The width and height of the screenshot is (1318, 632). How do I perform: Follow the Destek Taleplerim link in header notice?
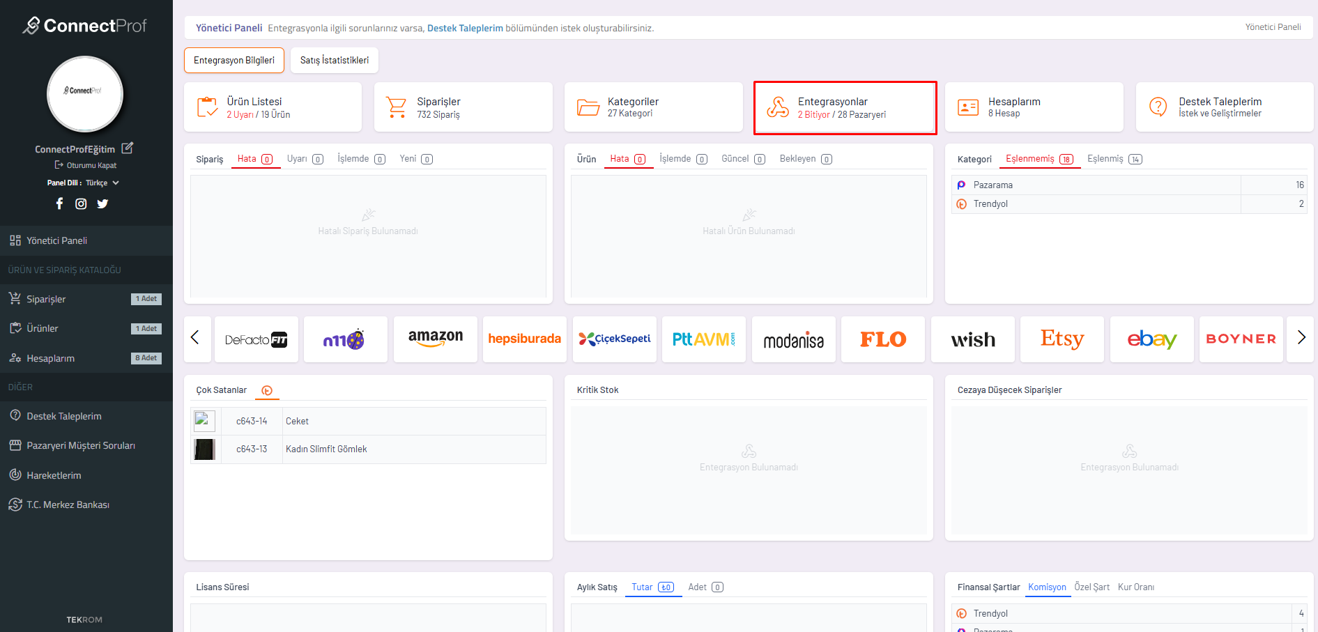[x=465, y=29]
